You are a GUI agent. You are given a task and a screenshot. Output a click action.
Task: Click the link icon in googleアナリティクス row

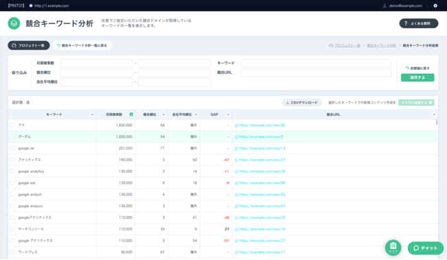[237, 218]
